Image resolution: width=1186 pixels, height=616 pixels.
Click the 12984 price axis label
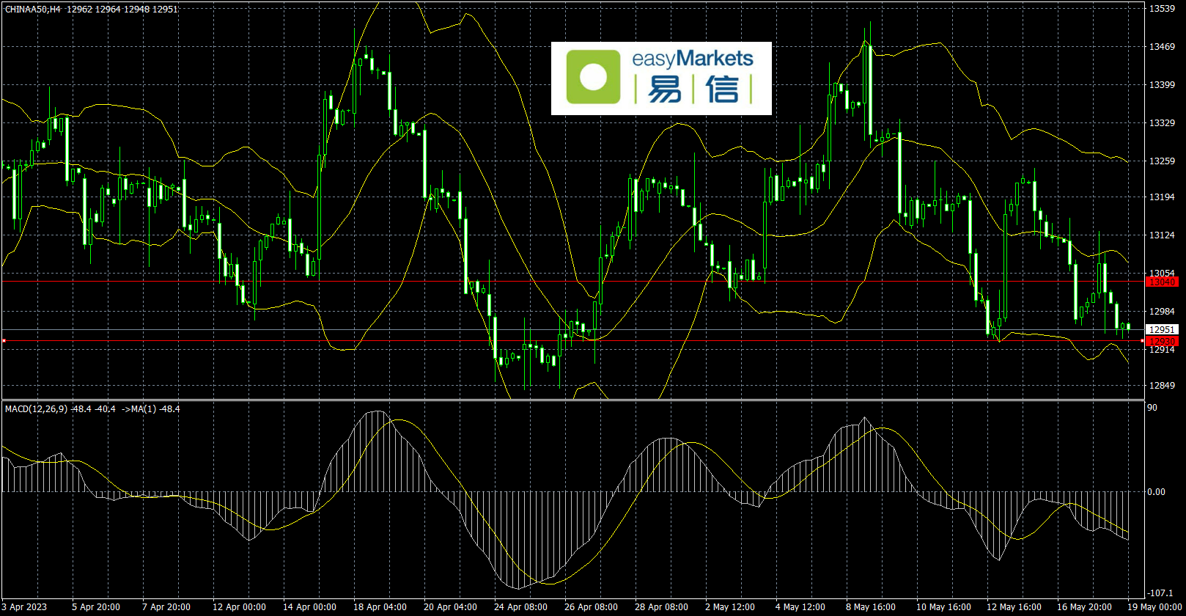pos(1162,312)
